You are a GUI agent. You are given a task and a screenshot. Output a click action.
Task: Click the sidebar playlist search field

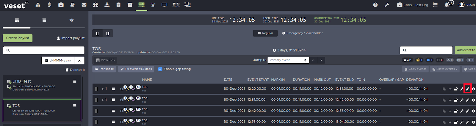44,50
